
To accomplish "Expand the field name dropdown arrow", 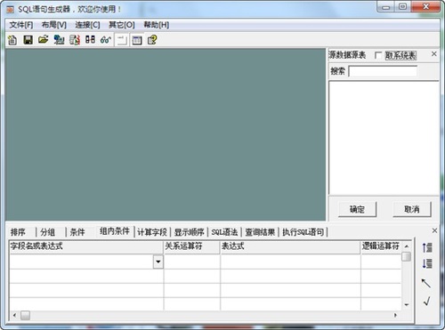I will point(158,262).
